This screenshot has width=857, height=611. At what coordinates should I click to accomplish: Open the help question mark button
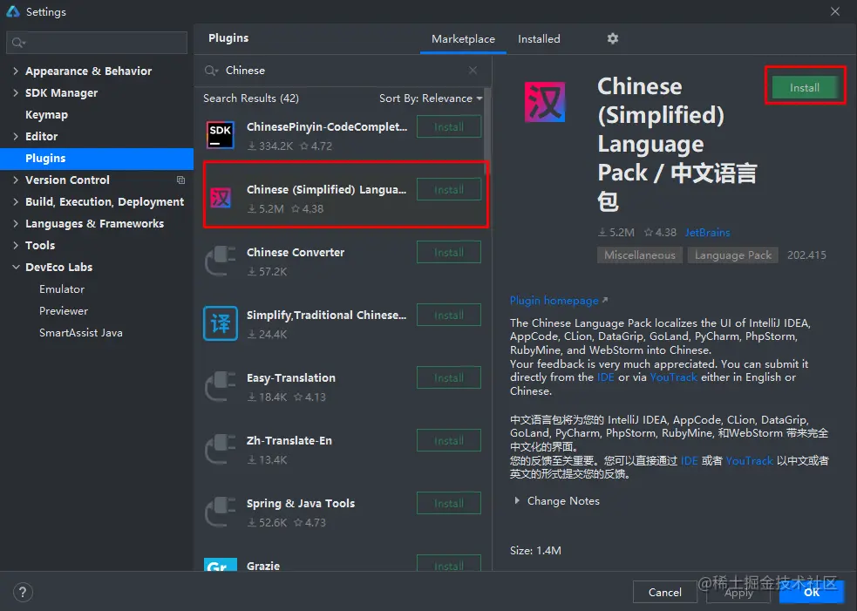point(23,593)
